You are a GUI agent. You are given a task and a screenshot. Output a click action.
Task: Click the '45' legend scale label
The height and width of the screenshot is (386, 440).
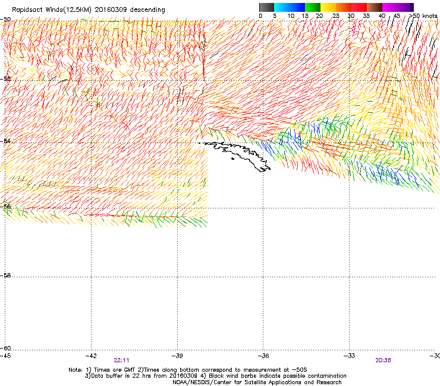tap(397, 16)
